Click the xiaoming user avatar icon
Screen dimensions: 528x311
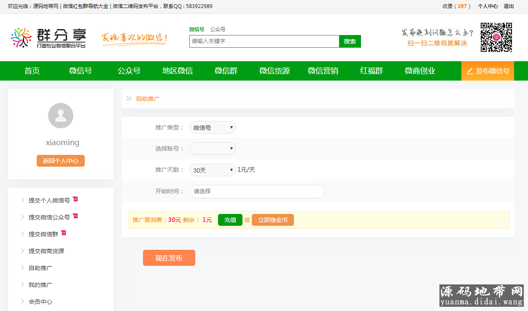pyautogui.click(x=61, y=116)
